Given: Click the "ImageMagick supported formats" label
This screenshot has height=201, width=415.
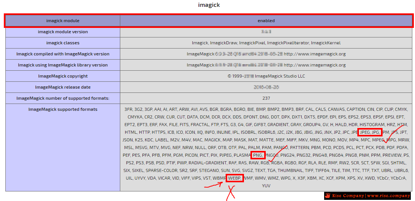Looking at the screenshot, I should (x=63, y=109).
